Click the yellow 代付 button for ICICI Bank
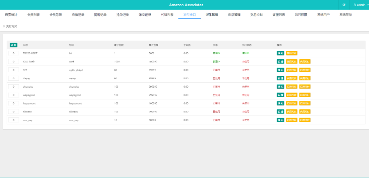Screen dimensions: 369x178 coord(305,62)
